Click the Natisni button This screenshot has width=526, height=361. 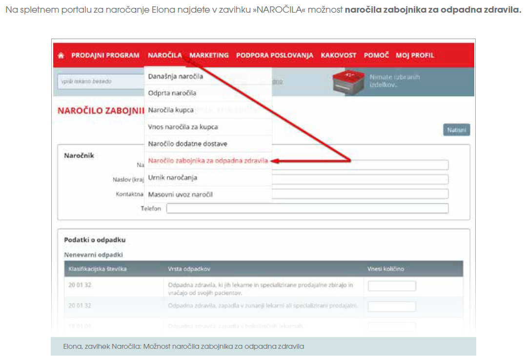pos(457,130)
